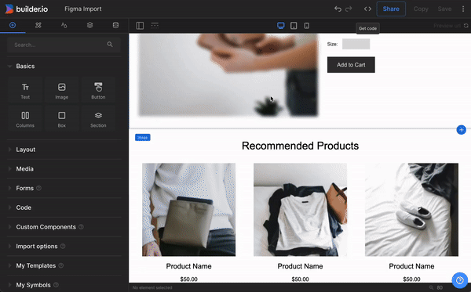Select the first product image with bag

click(x=188, y=210)
